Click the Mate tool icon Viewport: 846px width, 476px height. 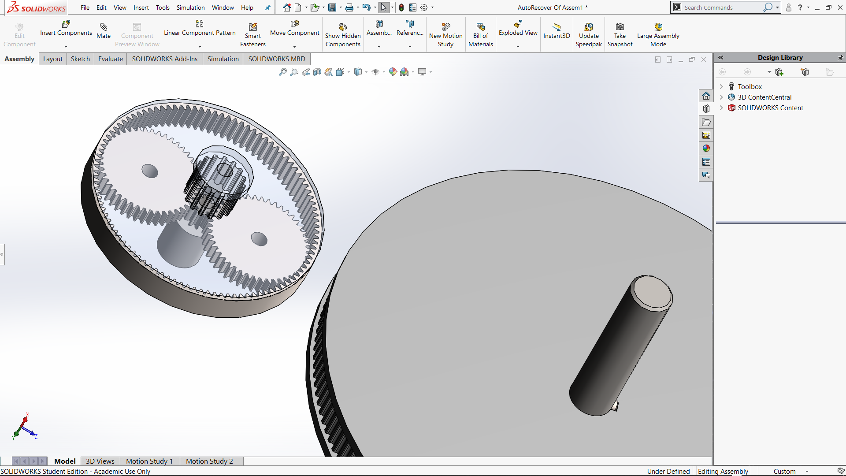click(x=104, y=27)
